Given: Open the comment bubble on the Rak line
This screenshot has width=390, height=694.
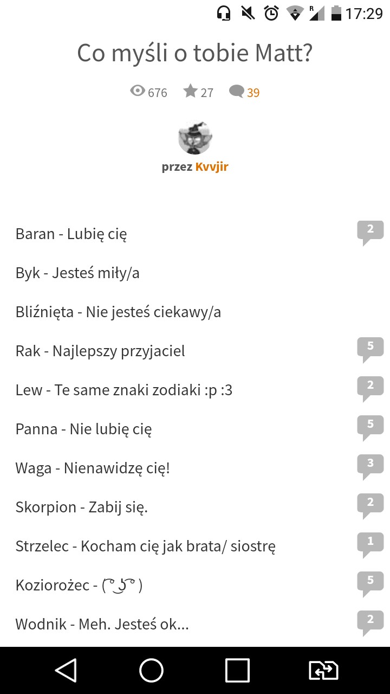Looking at the screenshot, I should pyautogui.click(x=370, y=348).
